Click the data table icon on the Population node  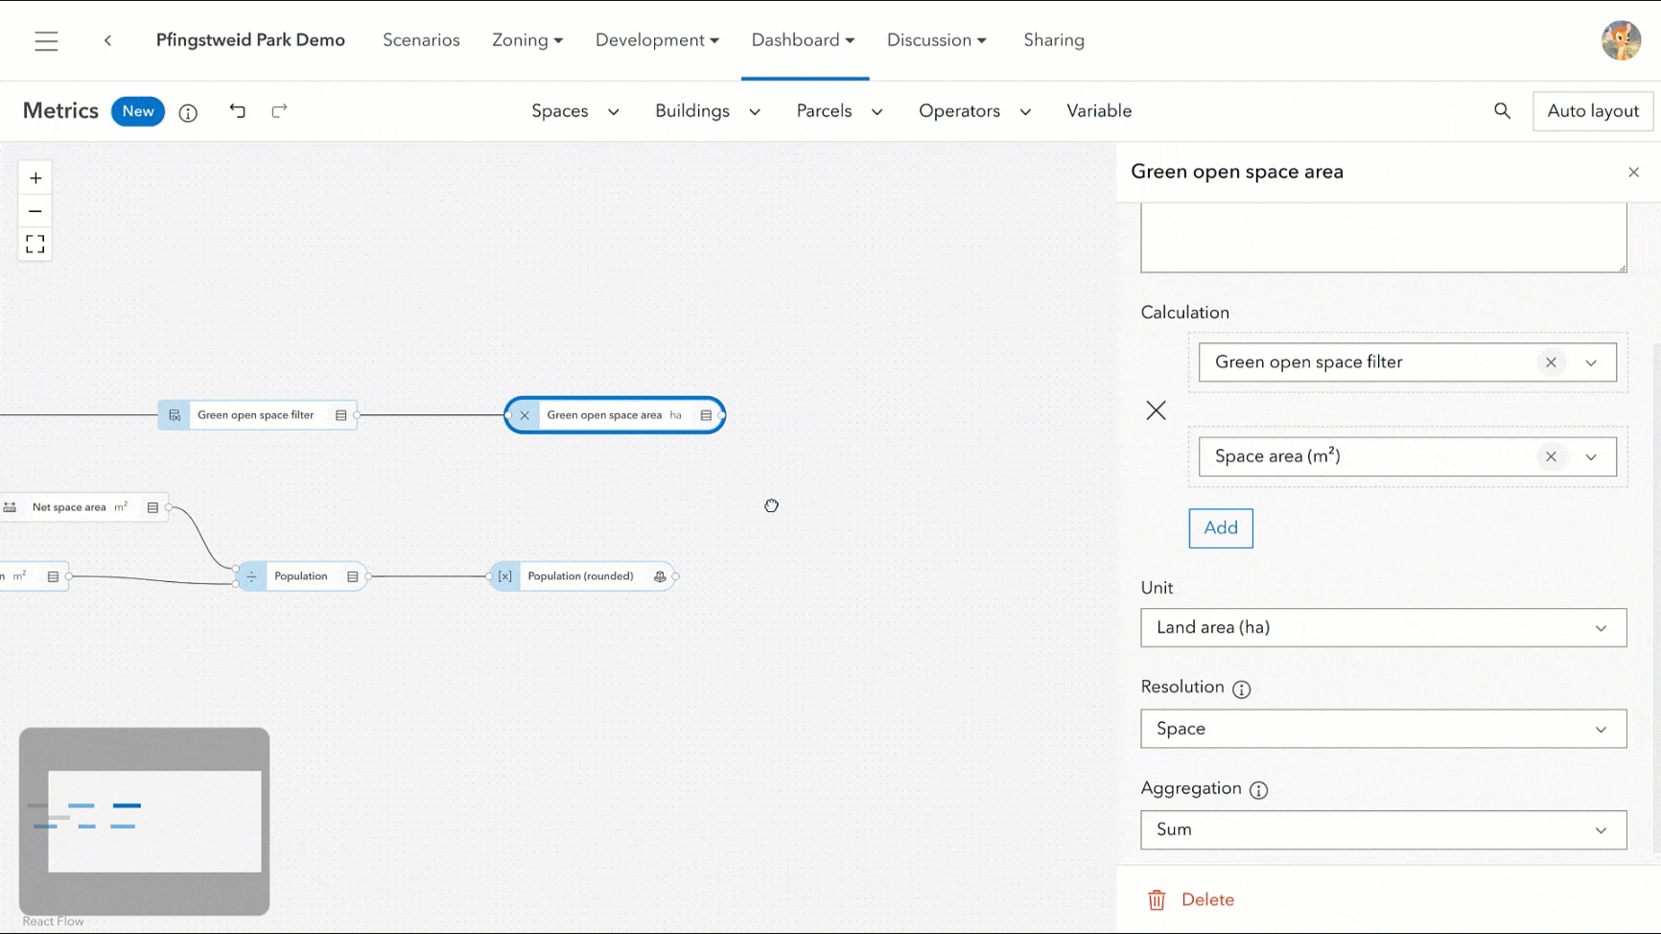pos(352,575)
